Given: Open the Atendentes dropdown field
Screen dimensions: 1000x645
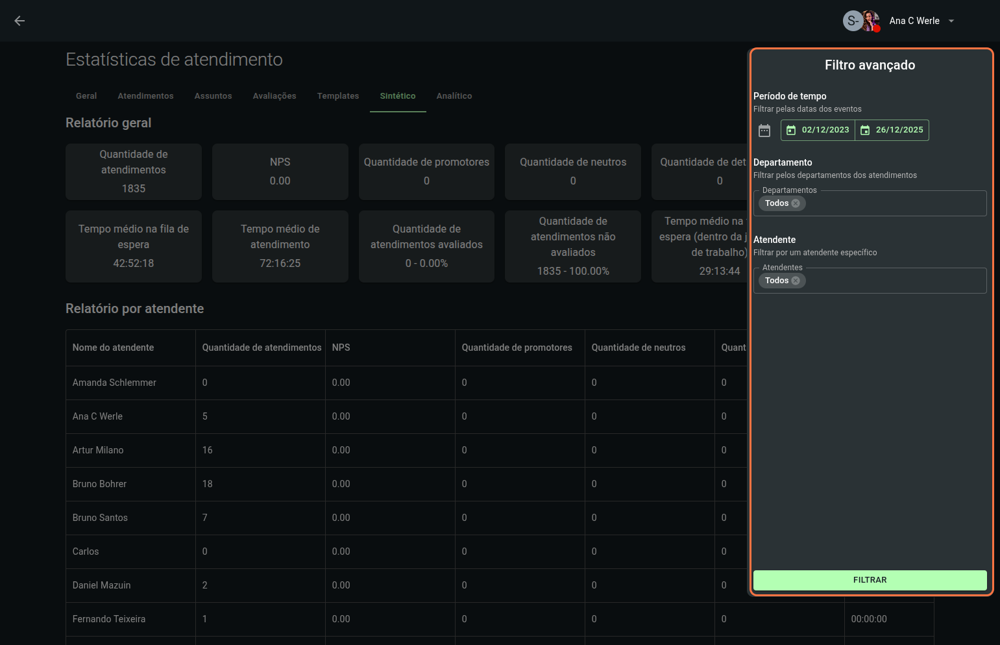Looking at the screenshot, I should (x=896, y=281).
